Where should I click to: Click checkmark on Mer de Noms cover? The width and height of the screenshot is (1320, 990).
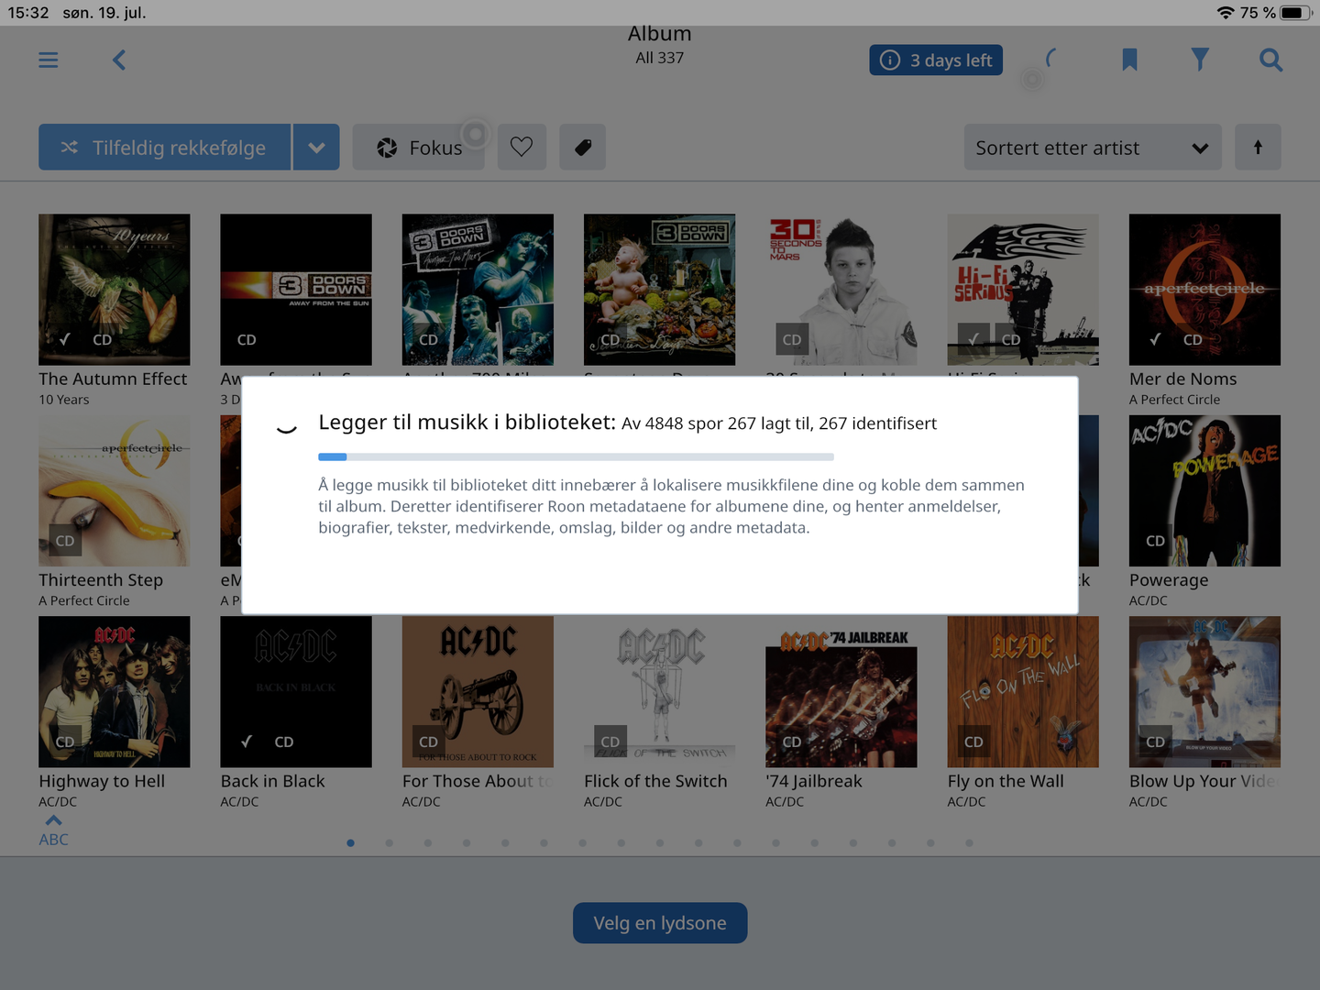click(x=1155, y=339)
